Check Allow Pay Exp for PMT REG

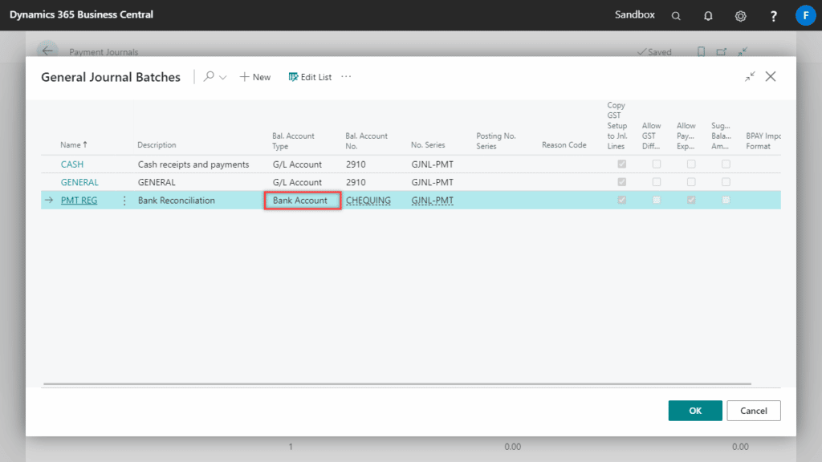point(691,200)
